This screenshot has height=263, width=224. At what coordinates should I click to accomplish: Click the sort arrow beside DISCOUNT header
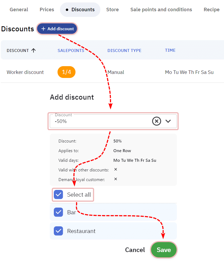click(33, 50)
